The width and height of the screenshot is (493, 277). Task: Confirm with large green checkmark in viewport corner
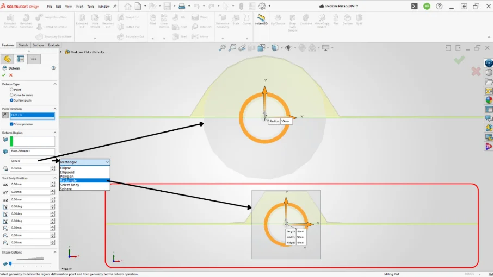click(459, 60)
